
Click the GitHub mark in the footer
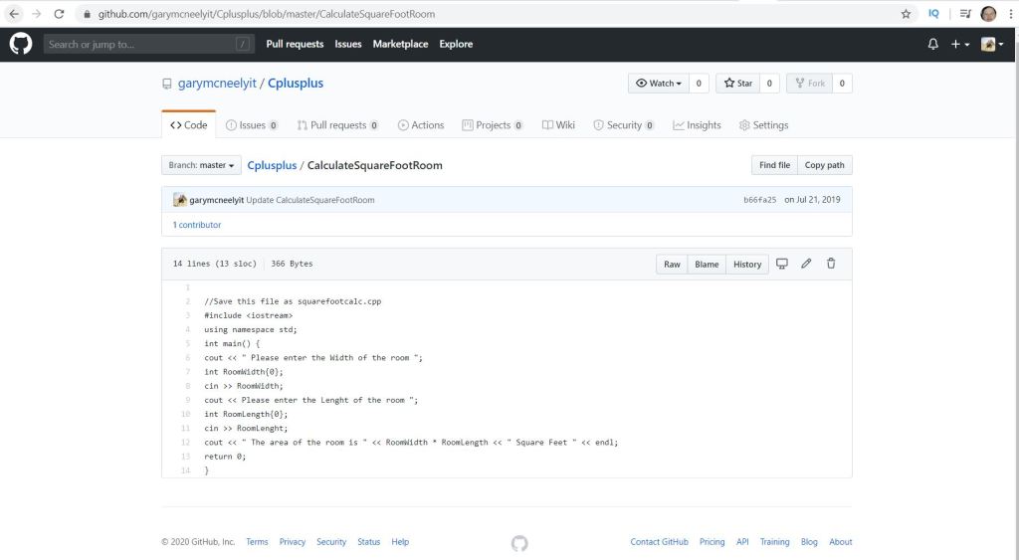point(519,542)
